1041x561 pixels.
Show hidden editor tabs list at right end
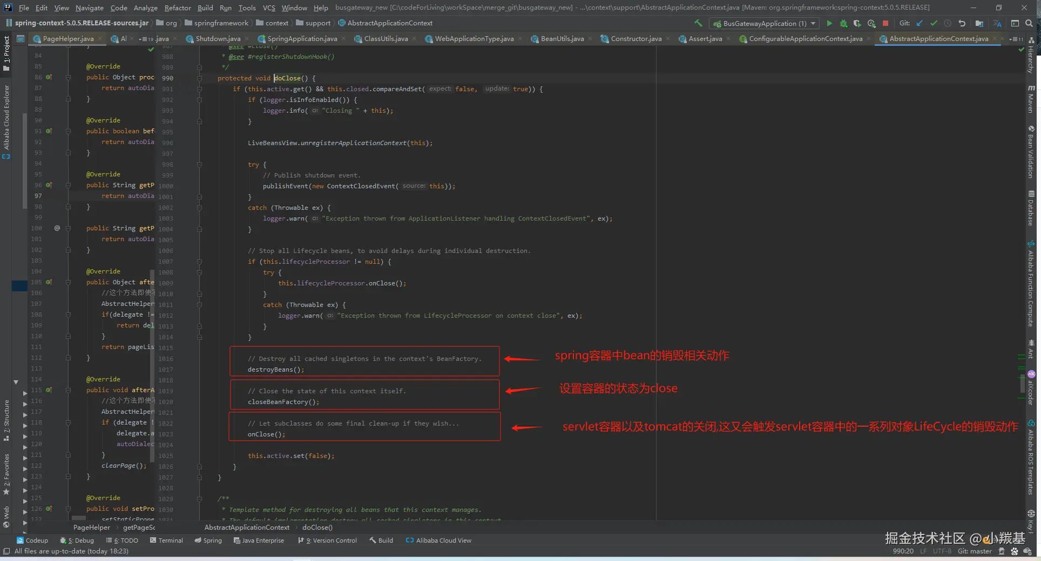pos(1015,39)
